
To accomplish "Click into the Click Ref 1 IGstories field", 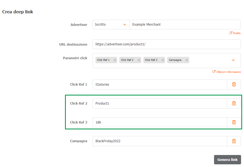I will point(159,84).
